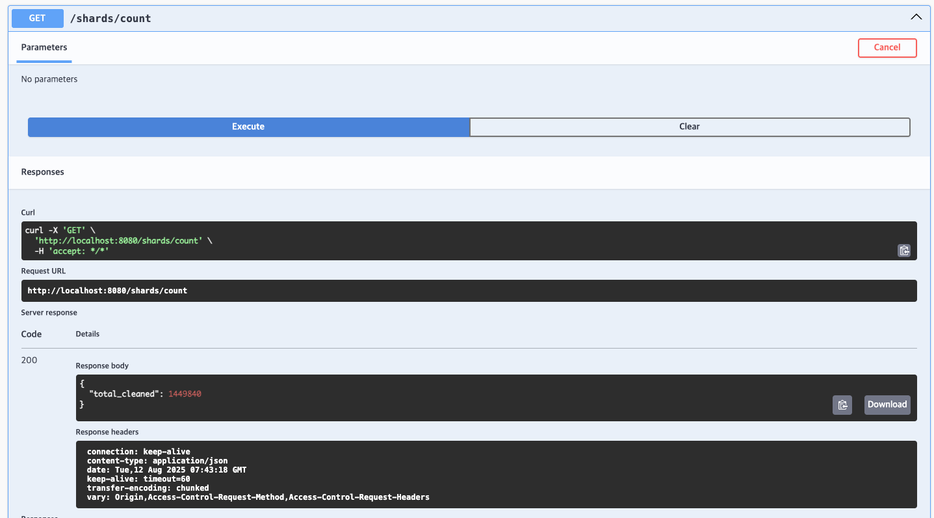Click the No parameters text
This screenshot has width=934, height=518.
point(49,79)
